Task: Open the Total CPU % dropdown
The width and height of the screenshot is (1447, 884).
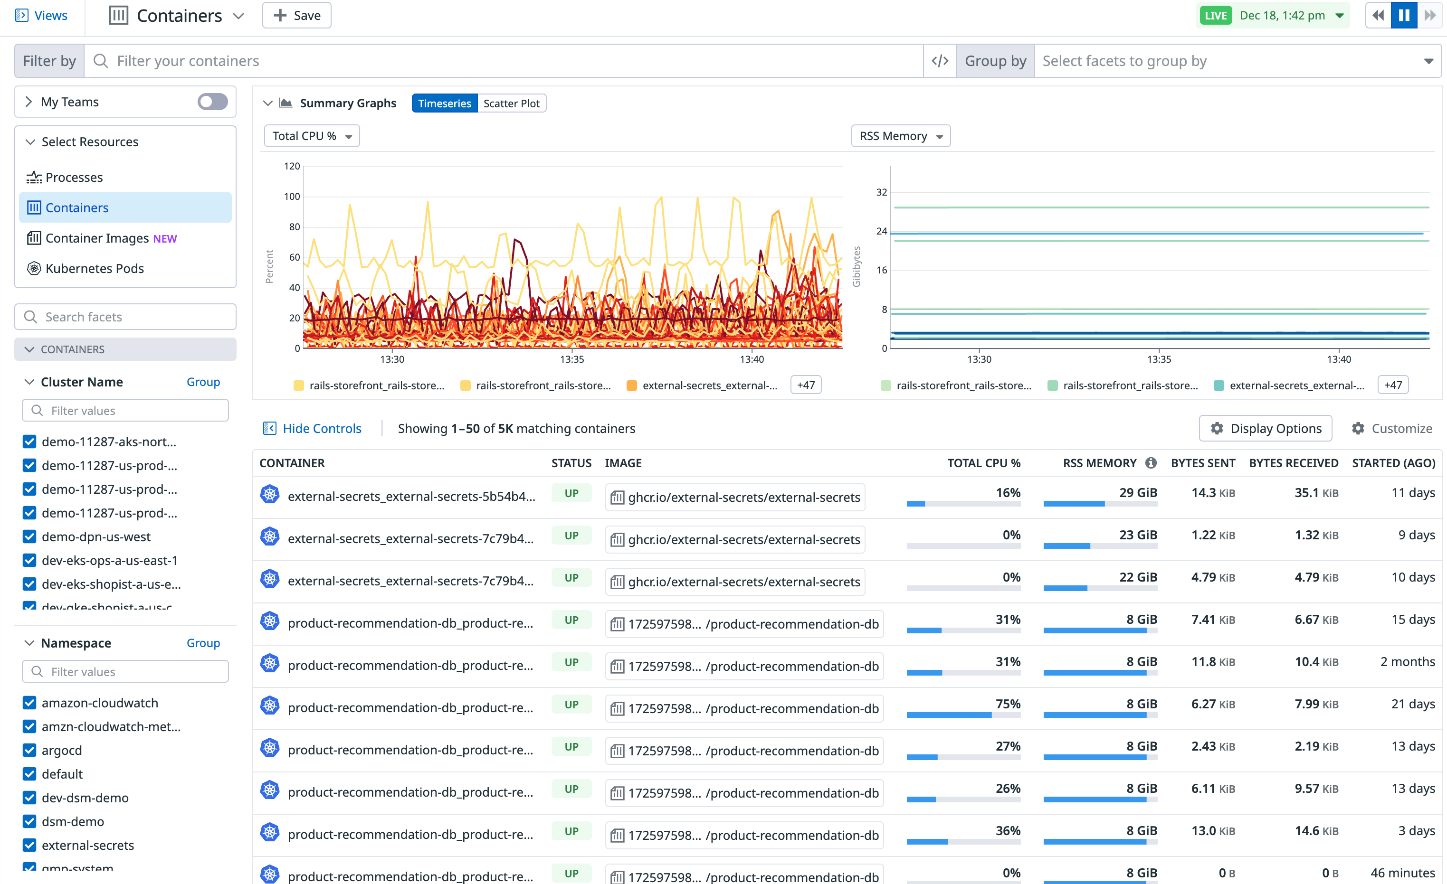Action: click(312, 136)
